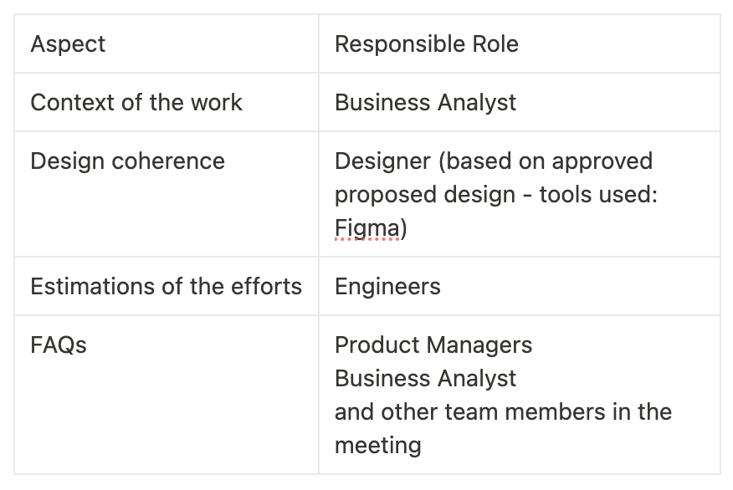Screen dimensions: 733x490
Task: Click the word 'Context' in the second row
Action: [73, 102]
